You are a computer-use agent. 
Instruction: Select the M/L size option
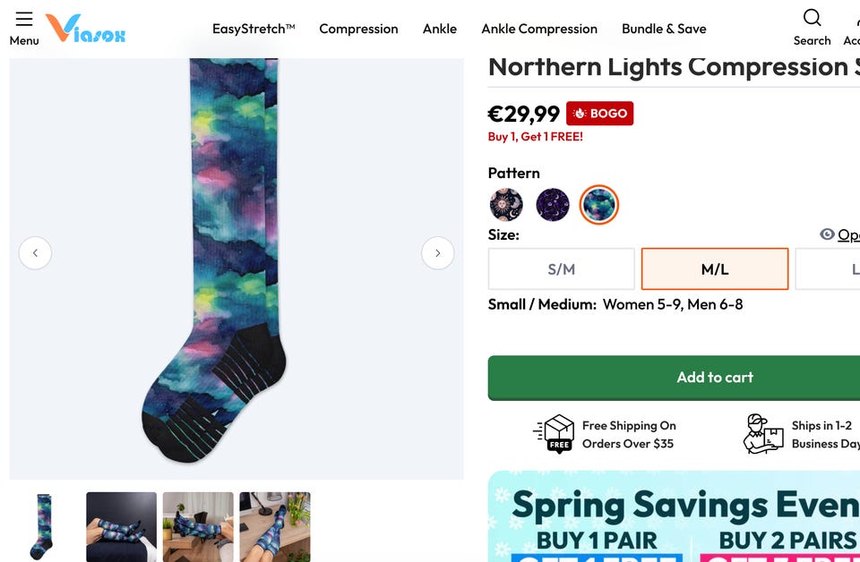(714, 269)
